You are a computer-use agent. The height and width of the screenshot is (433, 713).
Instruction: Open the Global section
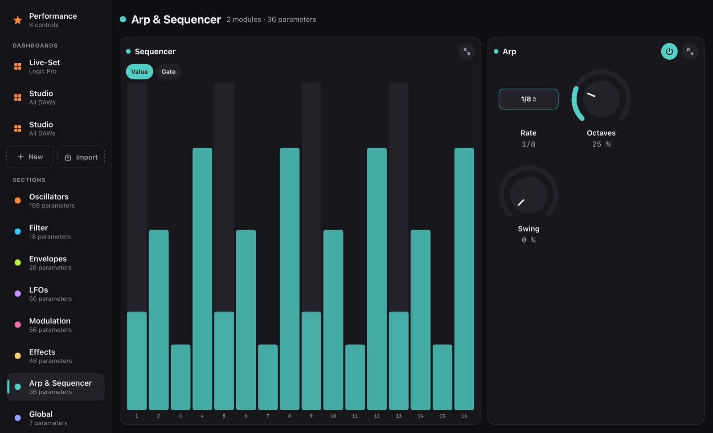(56, 418)
